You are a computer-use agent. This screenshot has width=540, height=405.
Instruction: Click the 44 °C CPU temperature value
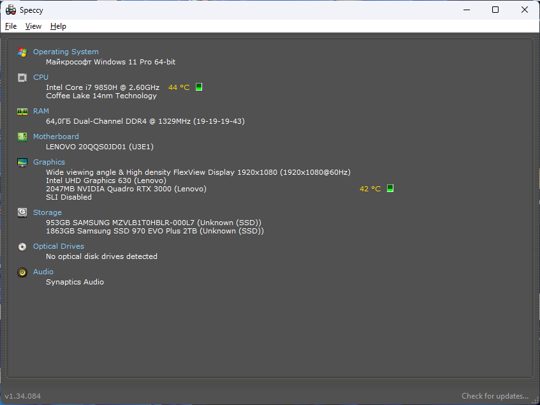[x=179, y=87]
